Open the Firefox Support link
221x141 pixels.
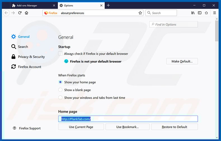(27, 128)
